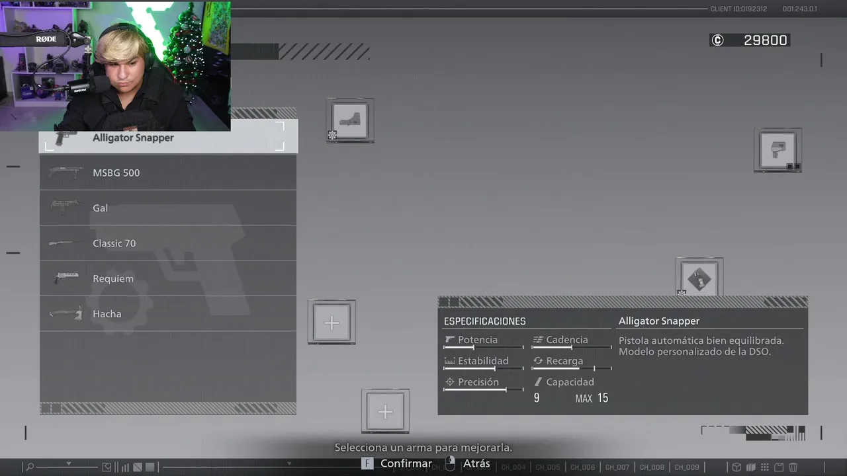The width and height of the screenshot is (847, 476).
Task: Click the Classic 70 rifle icon
Action: [64, 243]
